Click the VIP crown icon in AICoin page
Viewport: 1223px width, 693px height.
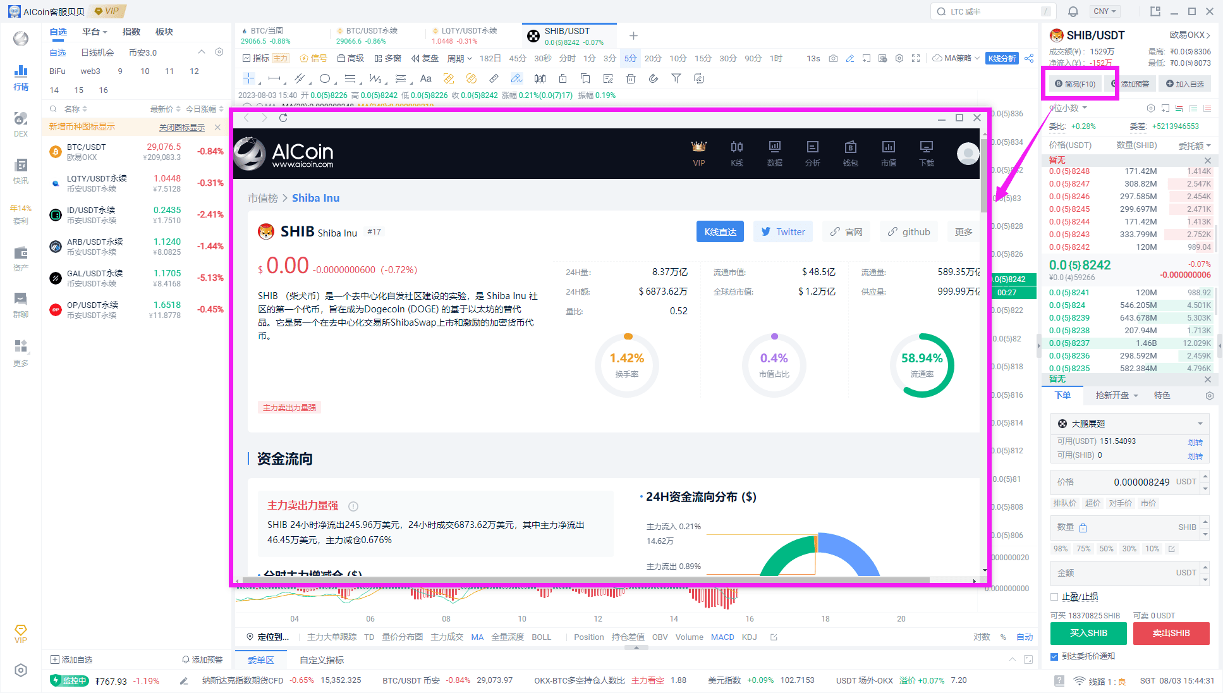[x=699, y=153]
